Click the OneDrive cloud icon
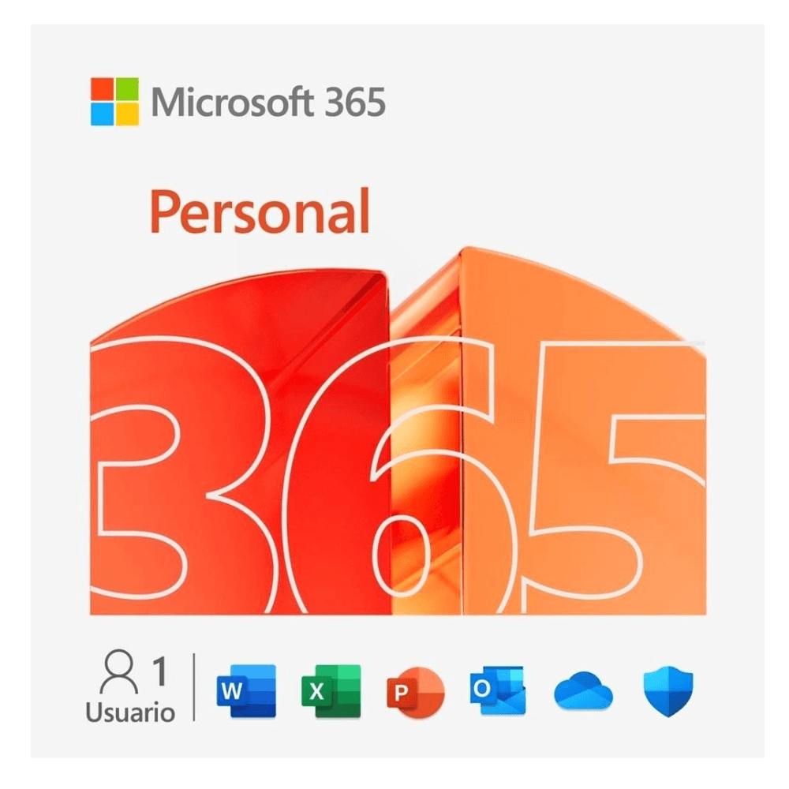Screen dimensions: 789x789 583,690
